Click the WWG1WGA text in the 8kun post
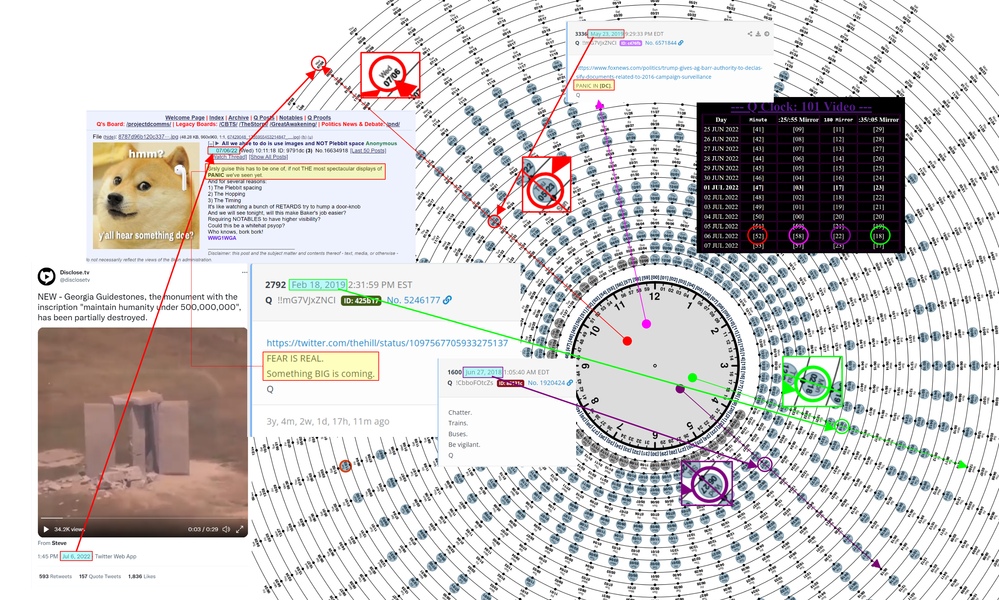 tap(222, 238)
